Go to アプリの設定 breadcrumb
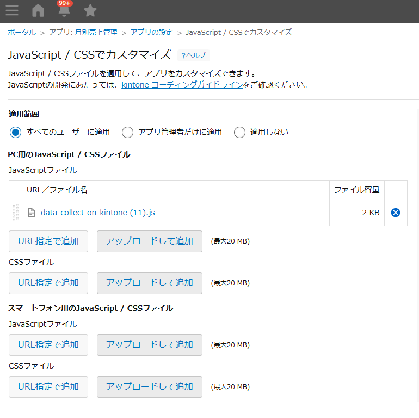This screenshot has height=418, width=419. point(151,33)
